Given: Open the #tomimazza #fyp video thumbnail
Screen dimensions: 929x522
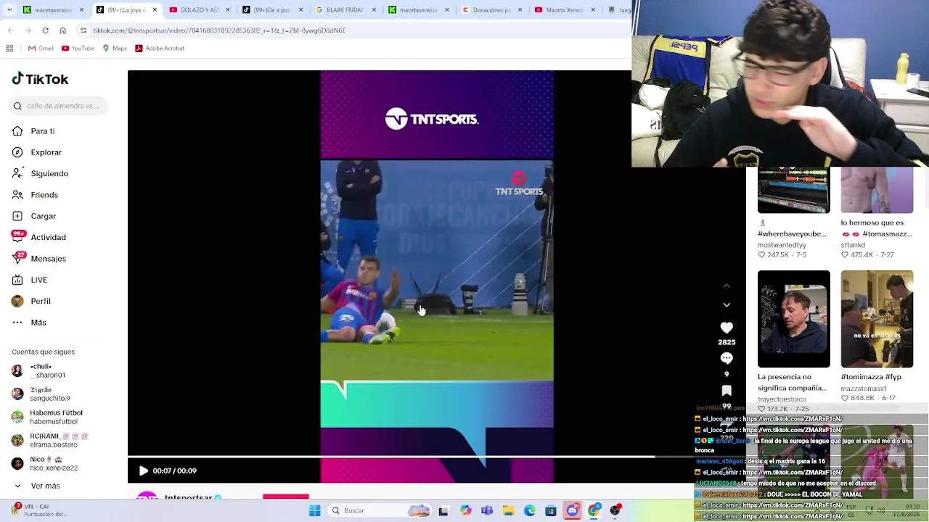Looking at the screenshot, I should [877, 319].
